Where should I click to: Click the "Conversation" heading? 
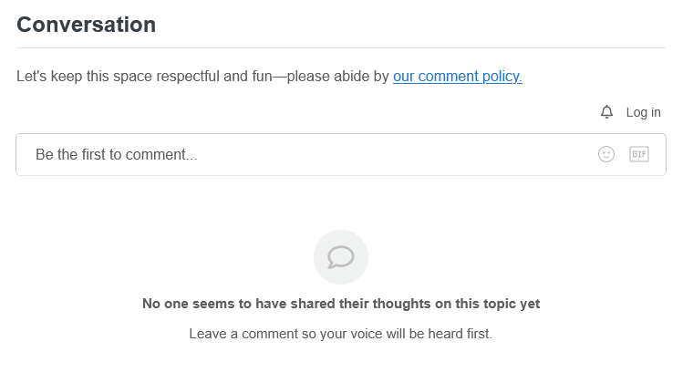coord(87,25)
